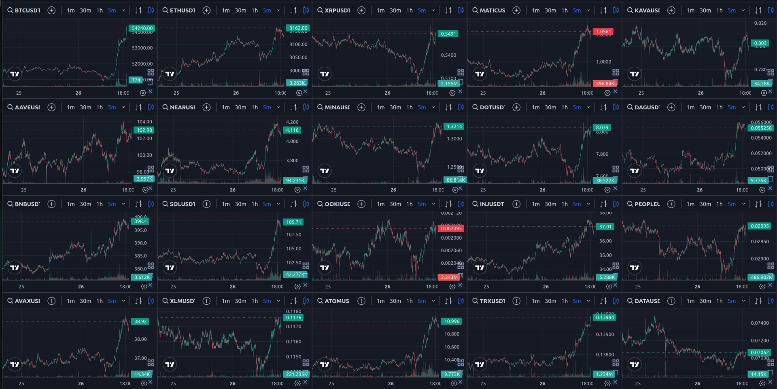Viewport: 777px width, 389px height.
Task: Click candlestick indicator icon on KAVAUSD chart
Action: click(771, 11)
